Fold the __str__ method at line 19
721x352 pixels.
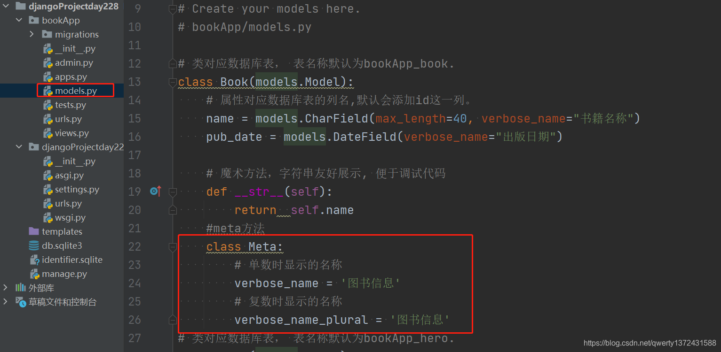pos(173,192)
